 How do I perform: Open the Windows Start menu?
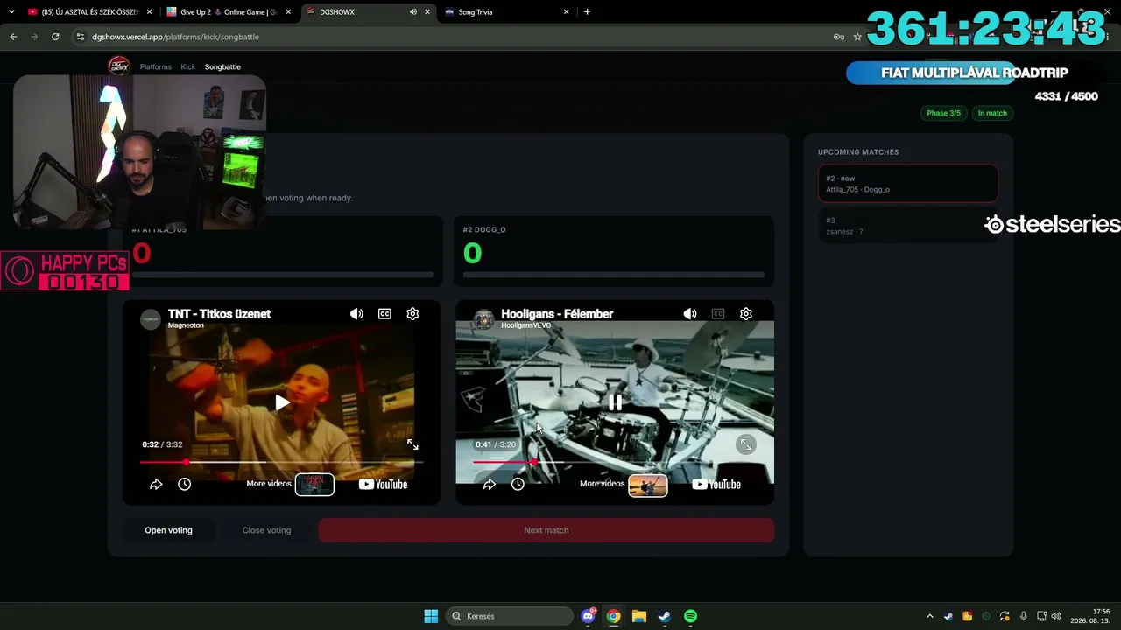click(x=431, y=616)
